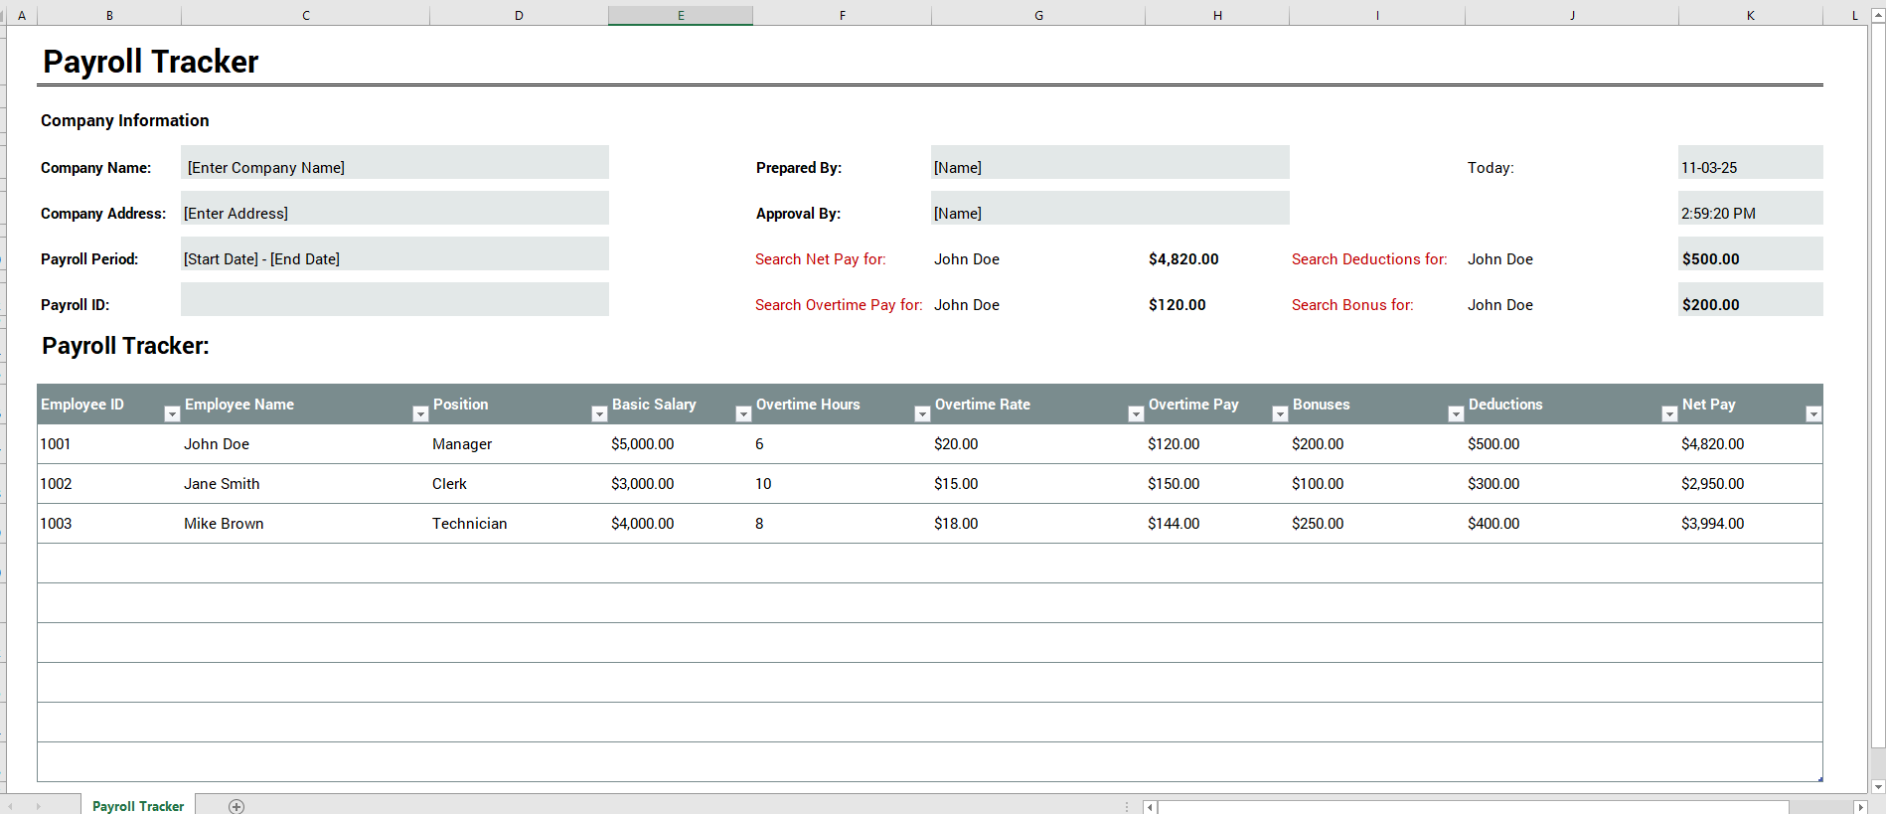1886x814 pixels.
Task: Select Deductions cell $300.00
Action: click(x=1572, y=484)
